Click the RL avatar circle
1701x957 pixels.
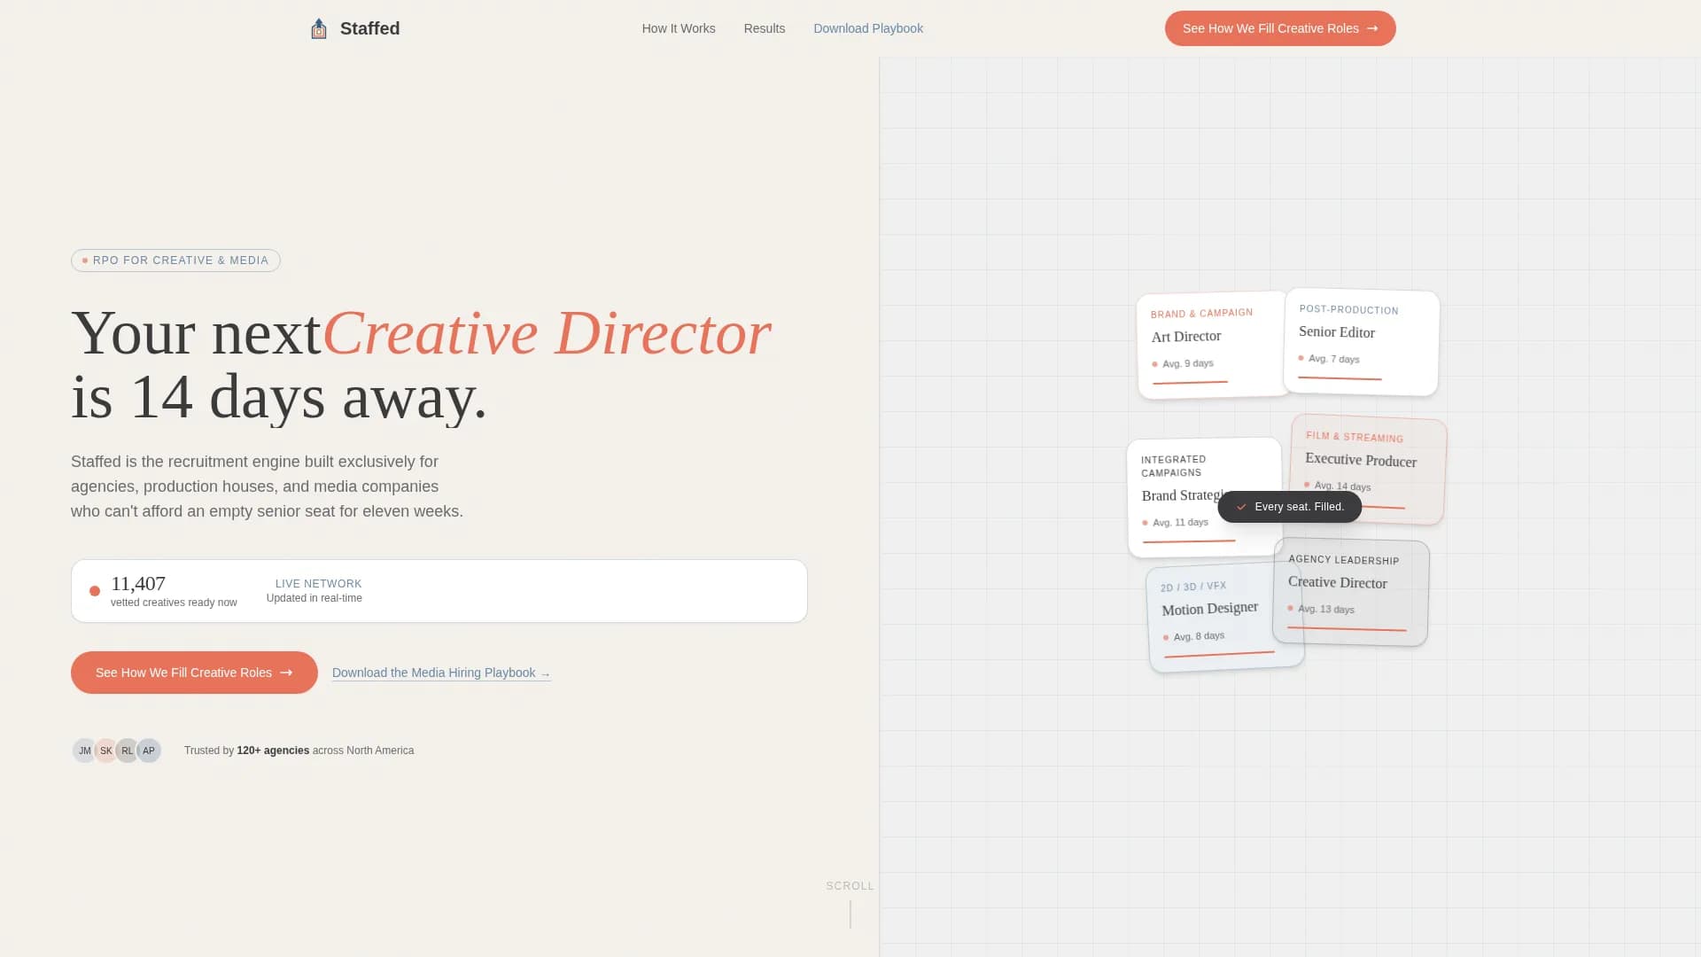coord(127,751)
